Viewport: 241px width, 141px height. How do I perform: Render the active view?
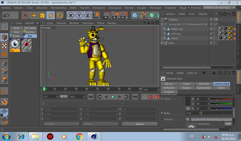[106, 15]
